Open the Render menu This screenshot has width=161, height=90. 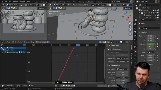15,2
